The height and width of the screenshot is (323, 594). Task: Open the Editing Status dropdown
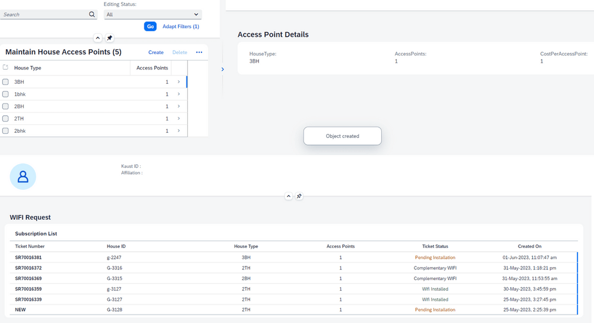pyautogui.click(x=153, y=14)
